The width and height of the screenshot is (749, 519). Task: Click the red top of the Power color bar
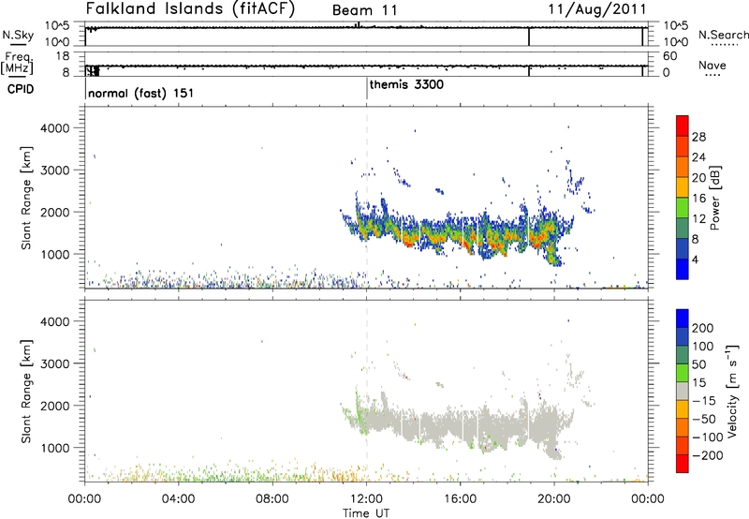click(683, 126)
